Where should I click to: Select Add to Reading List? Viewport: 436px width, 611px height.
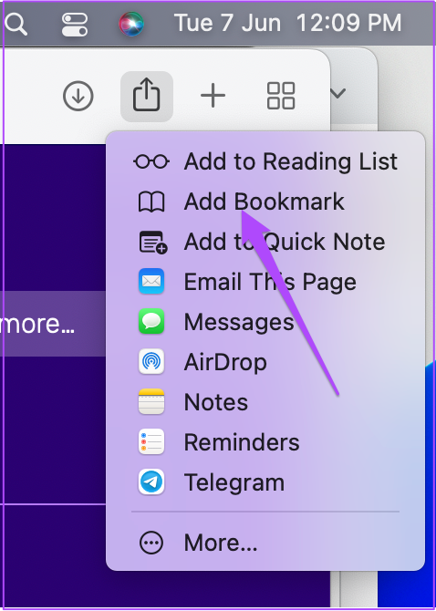coord(265,161)
